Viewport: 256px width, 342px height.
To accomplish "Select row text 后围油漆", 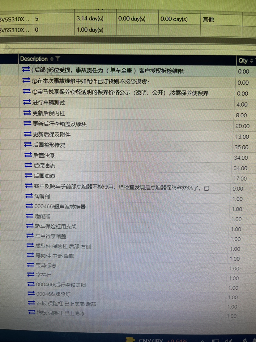I will pos(45,176).
